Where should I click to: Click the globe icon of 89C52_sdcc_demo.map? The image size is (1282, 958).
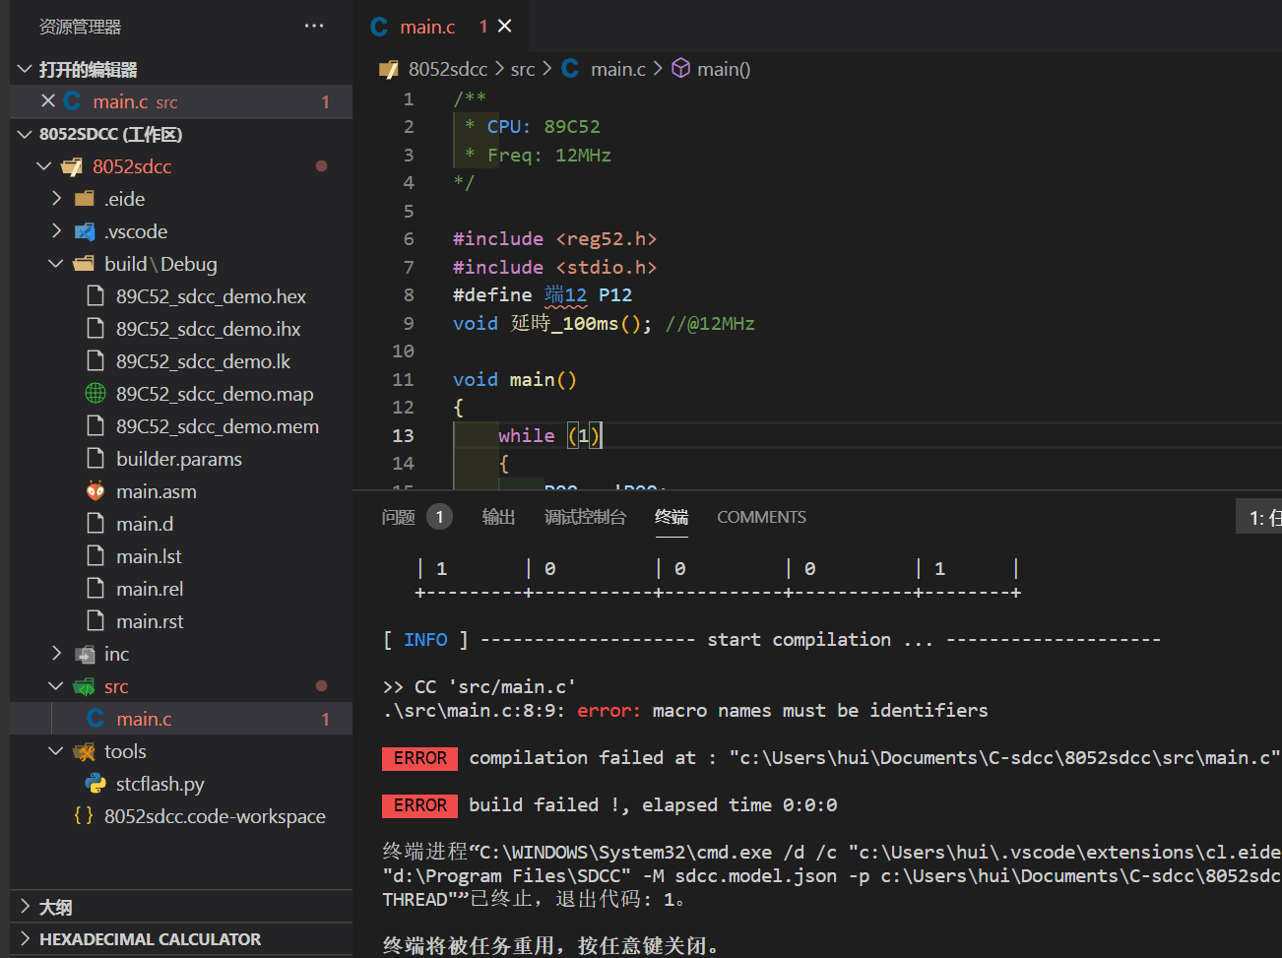[96, 394]
